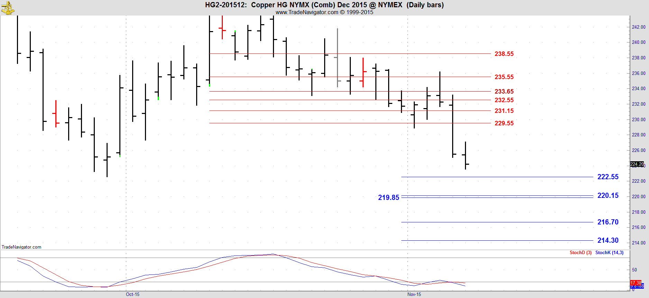Select the 229.55 red level label
This screenshot has width=649, height=298.
(504, 123)
